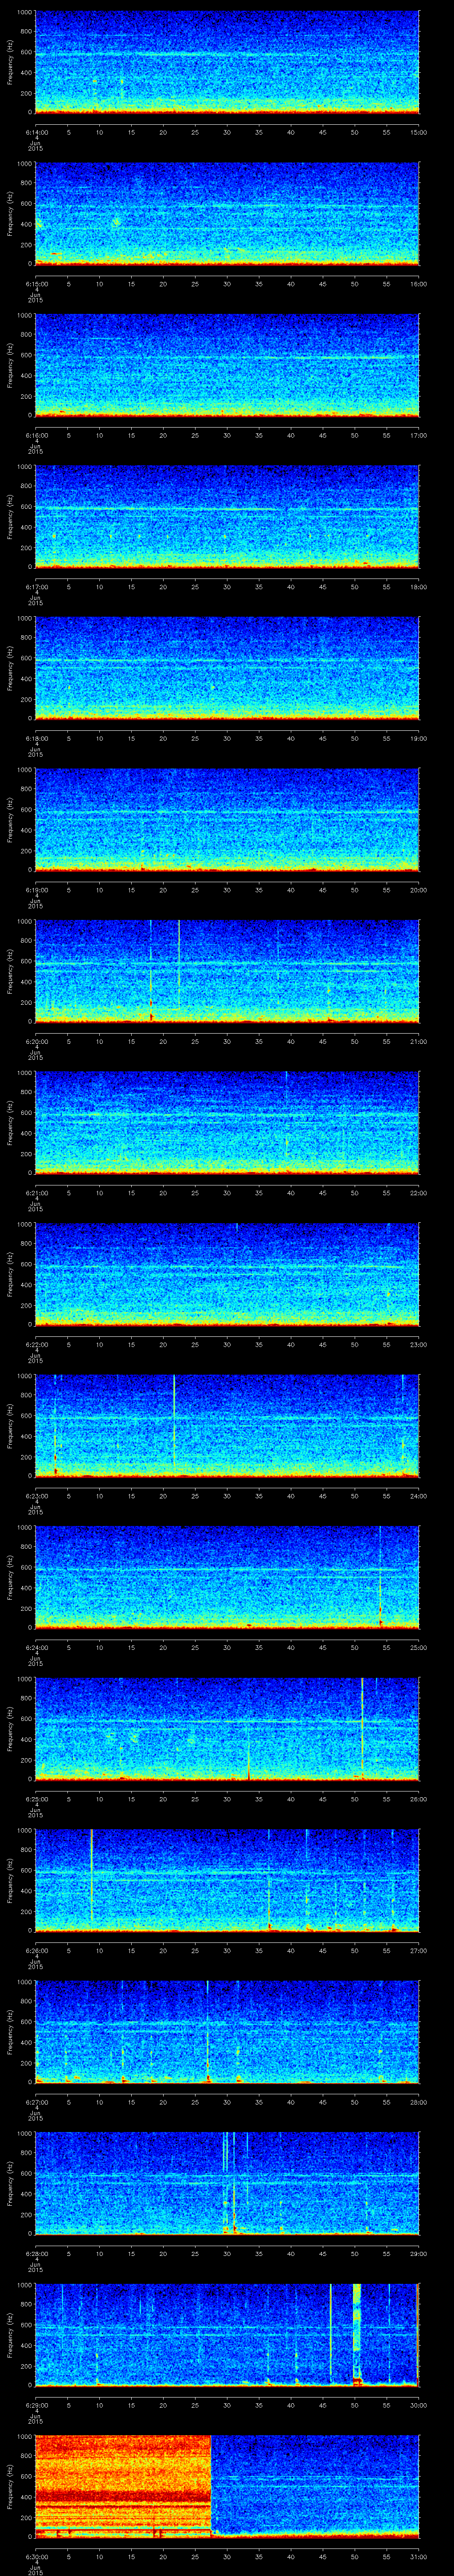Click the "Frequency (Hz)" axis label of the 6:14:00 panel
454x2576 pixels.
click(x=10, y=62)
